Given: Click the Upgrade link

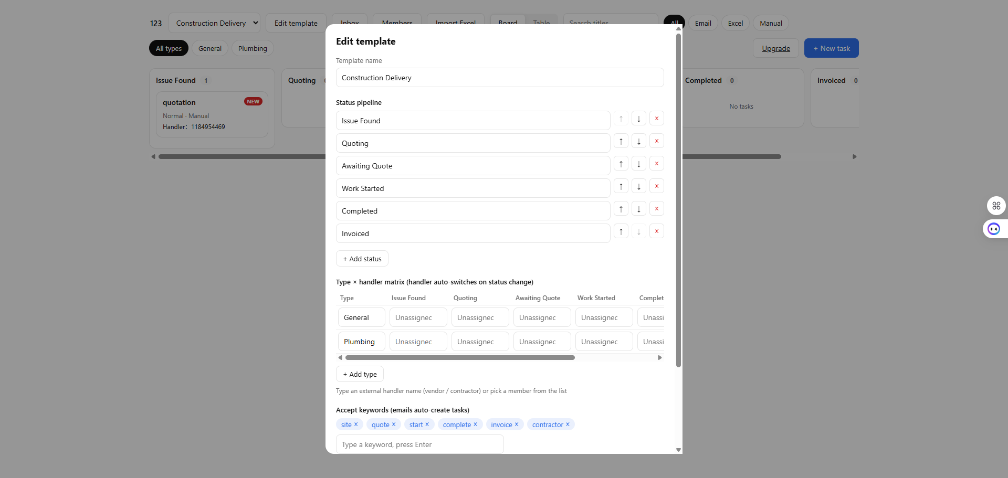Looking at the screenshot, I should pyautogui.click(x=776, y=48).
